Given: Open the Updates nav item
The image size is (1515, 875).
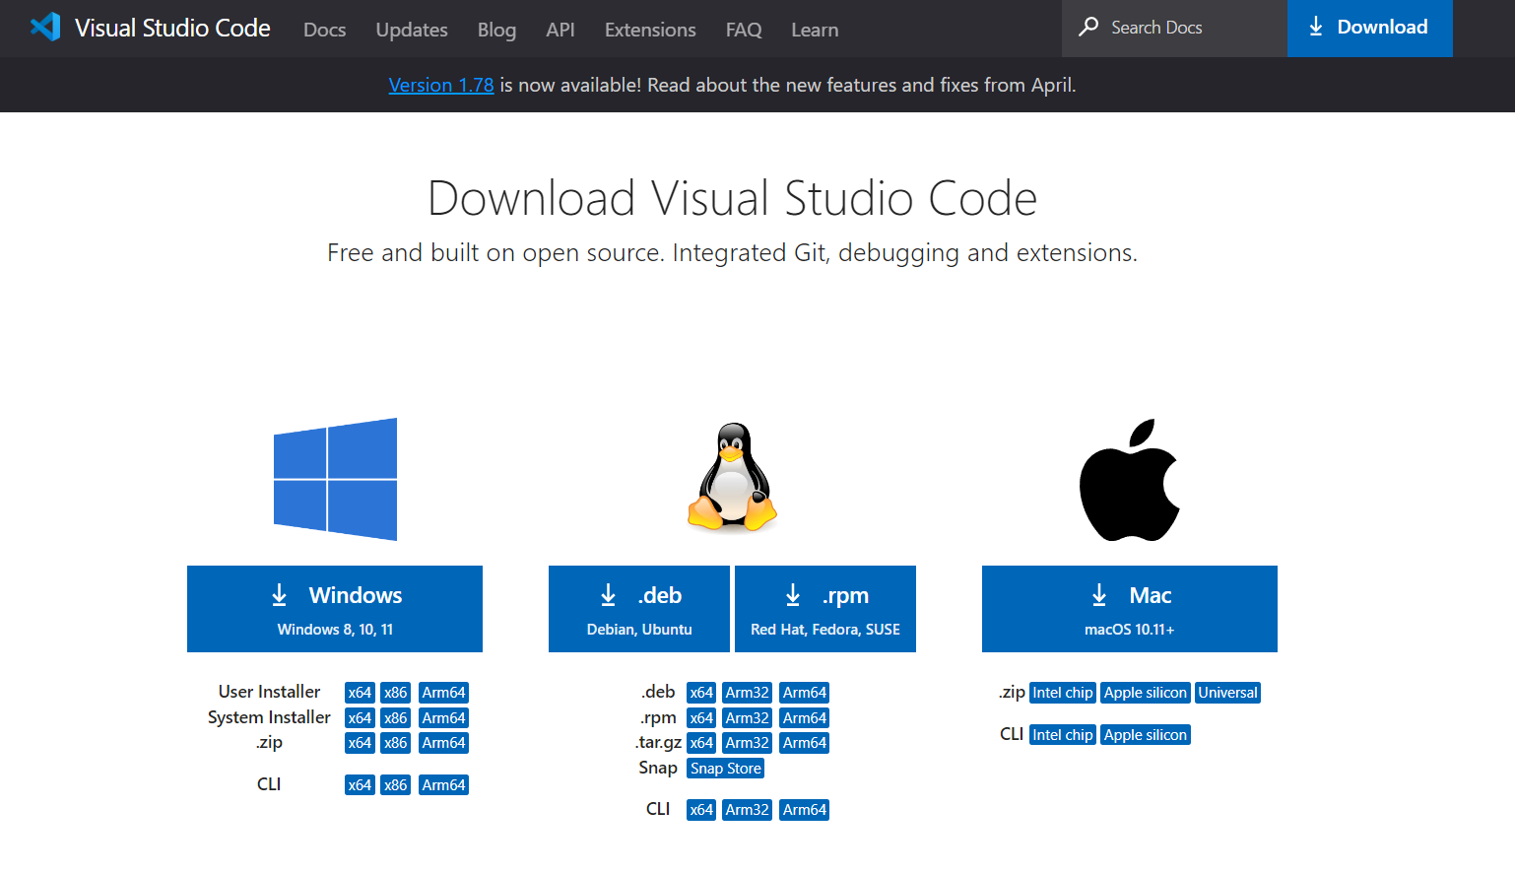Looking at the screenshot, I should click(x=412, y=30).
